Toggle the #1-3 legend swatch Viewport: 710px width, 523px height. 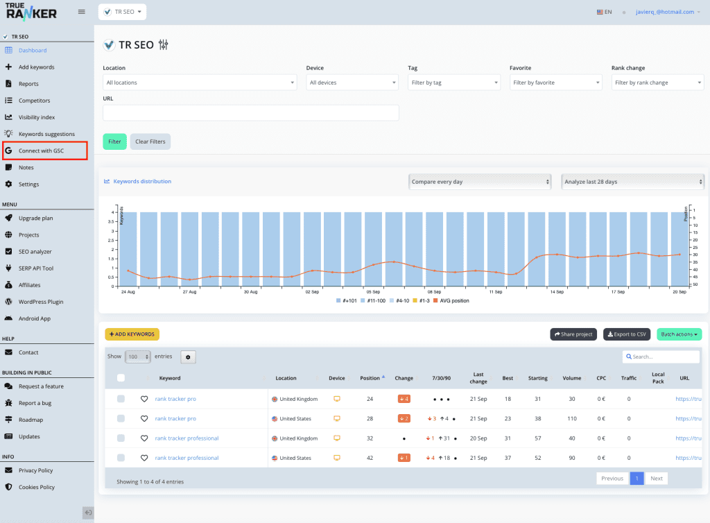pyautogui.click(x=415, y=300)
